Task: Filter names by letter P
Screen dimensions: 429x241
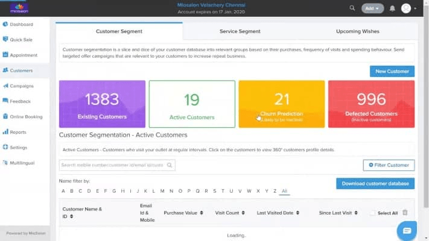Action: click(189, 191)
